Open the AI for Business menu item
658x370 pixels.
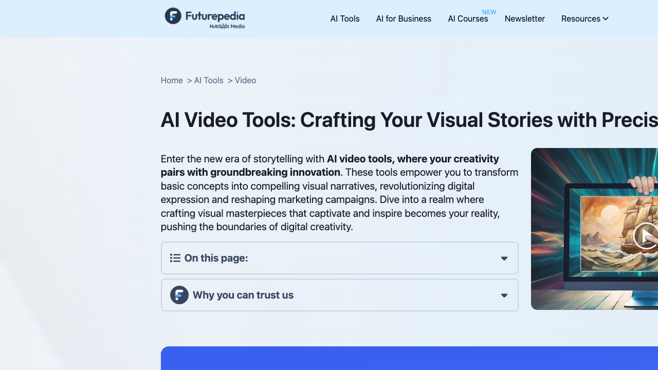point(404,18)
